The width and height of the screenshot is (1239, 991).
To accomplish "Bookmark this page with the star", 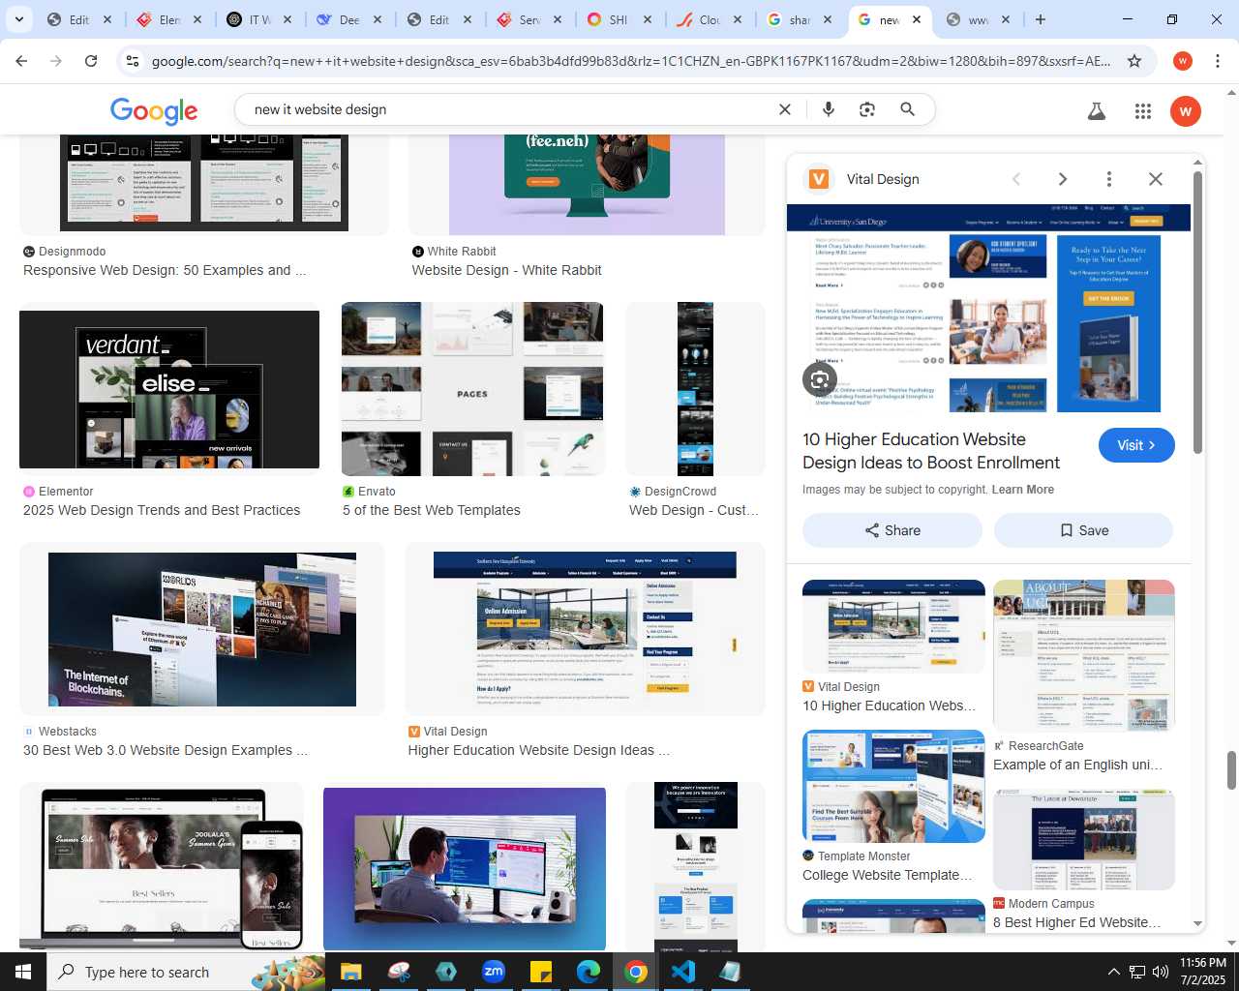I will [x=1134, y=61].
